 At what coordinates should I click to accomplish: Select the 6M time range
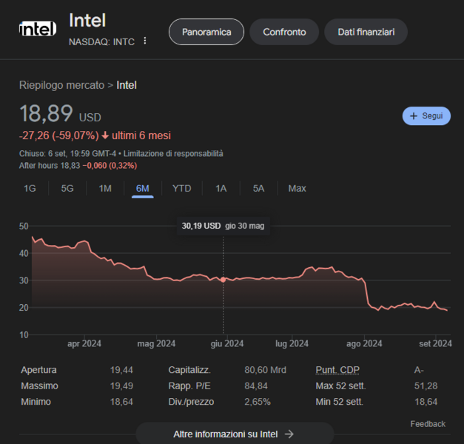point(143,188)
